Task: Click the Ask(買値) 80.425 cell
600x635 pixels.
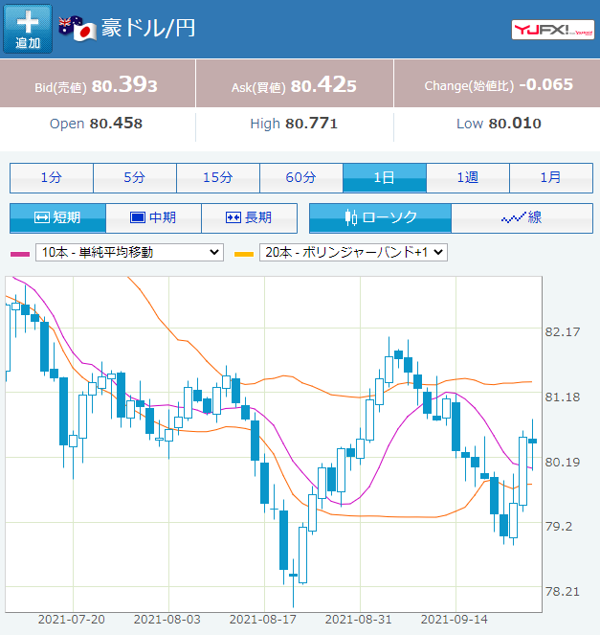Action: (295, 84)
